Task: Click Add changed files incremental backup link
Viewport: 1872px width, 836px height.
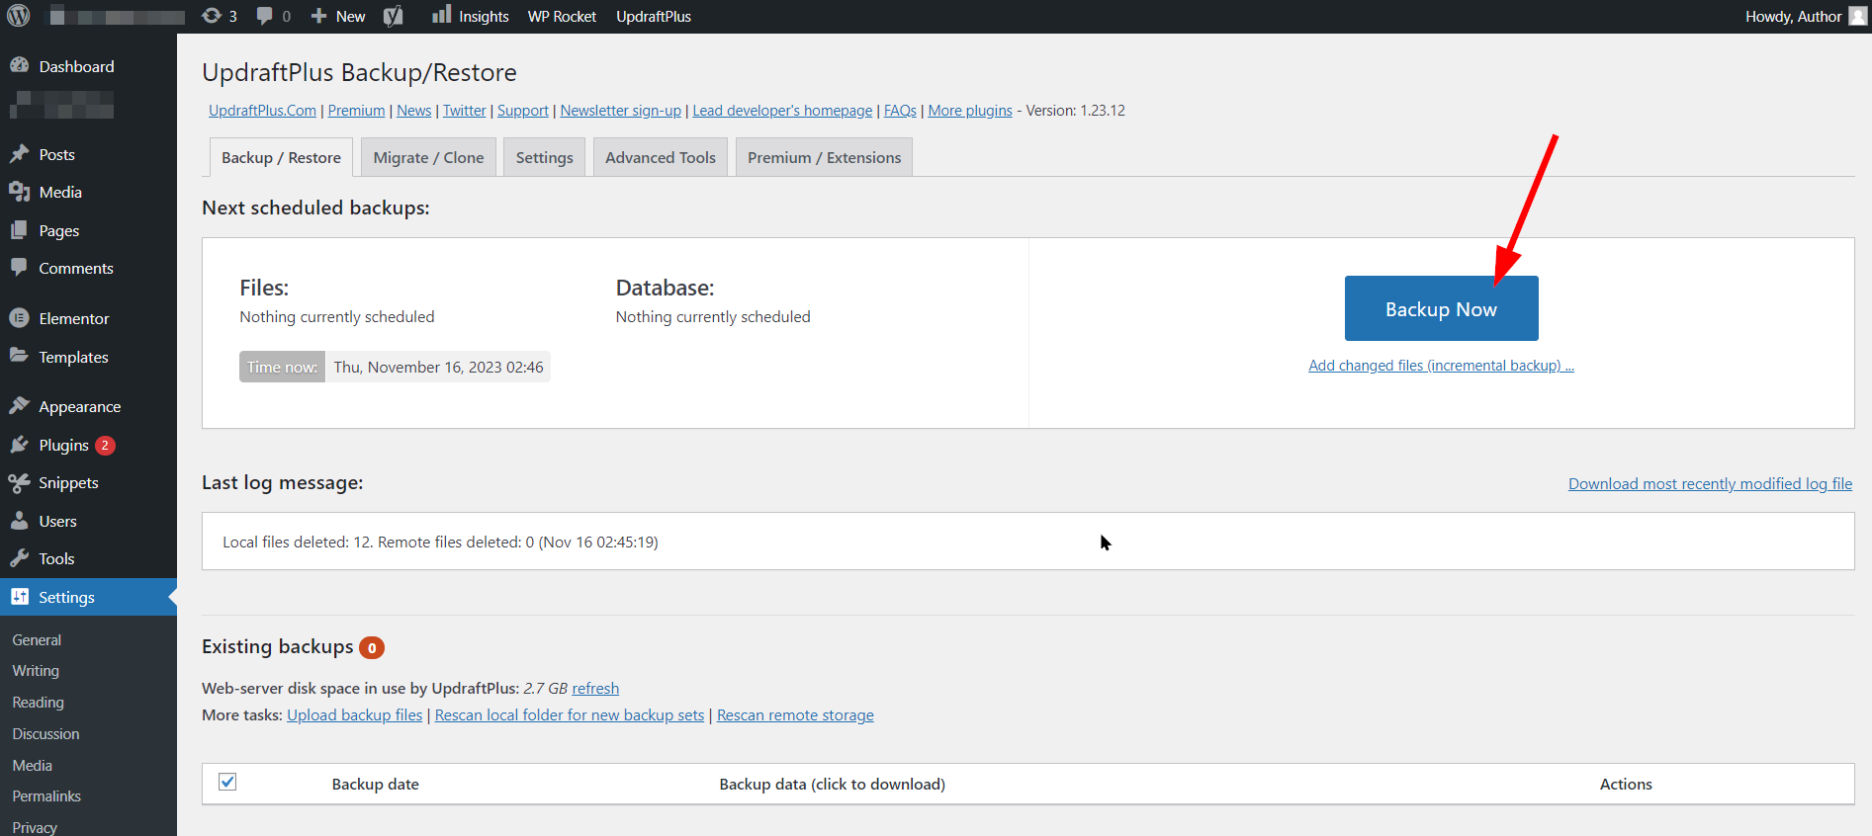Action: click(1441, 366)
